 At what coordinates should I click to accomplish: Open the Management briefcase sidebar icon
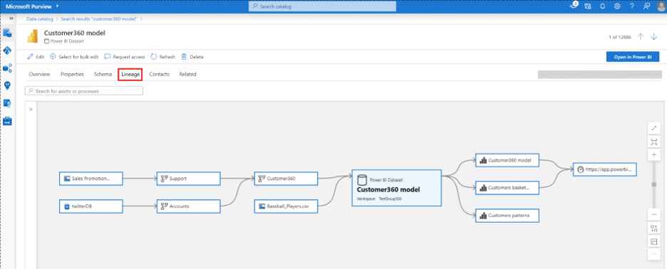pyautogui.click(x=8, y=121)
